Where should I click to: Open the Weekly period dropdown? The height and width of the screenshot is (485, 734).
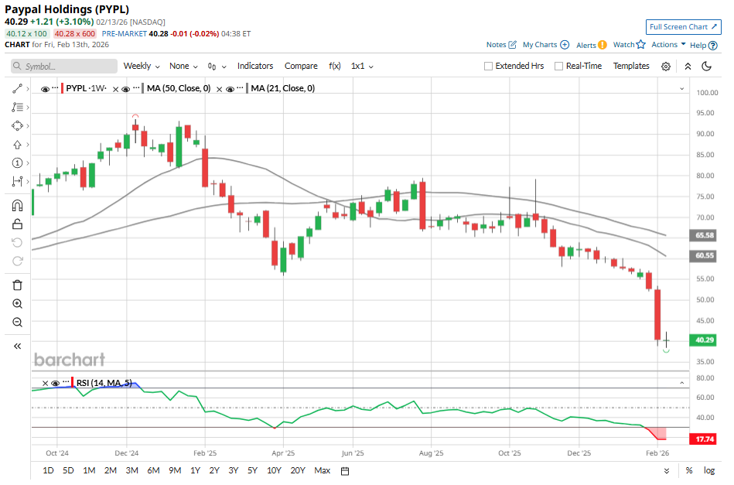(x=142, y=67)
